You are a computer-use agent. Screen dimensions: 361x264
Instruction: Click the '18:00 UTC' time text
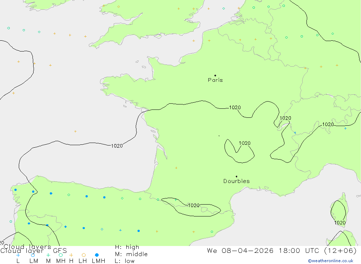[300, 250]
